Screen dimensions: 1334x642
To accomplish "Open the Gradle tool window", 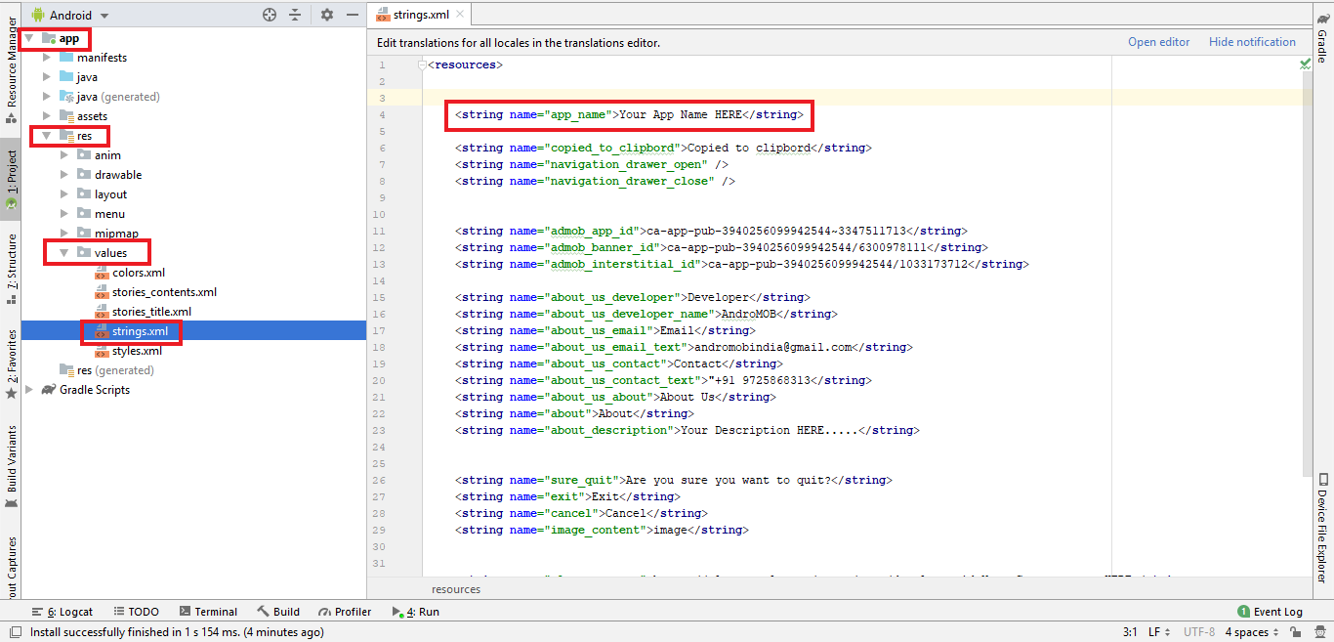I will point(1322,38).
